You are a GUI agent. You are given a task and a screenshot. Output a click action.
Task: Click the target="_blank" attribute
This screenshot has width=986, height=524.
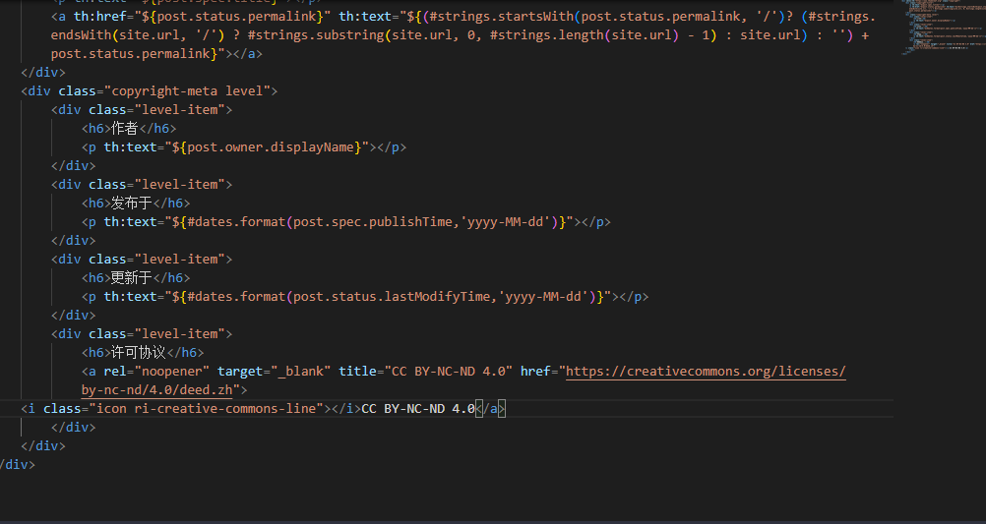tap(274, 372)
